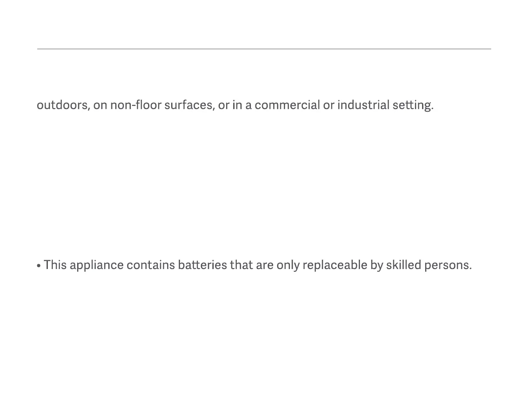Image resolution: width=528 pixels, height=402 pixels.
Task: Click the word "commercial" in the first line
Action: coord(287,105)
